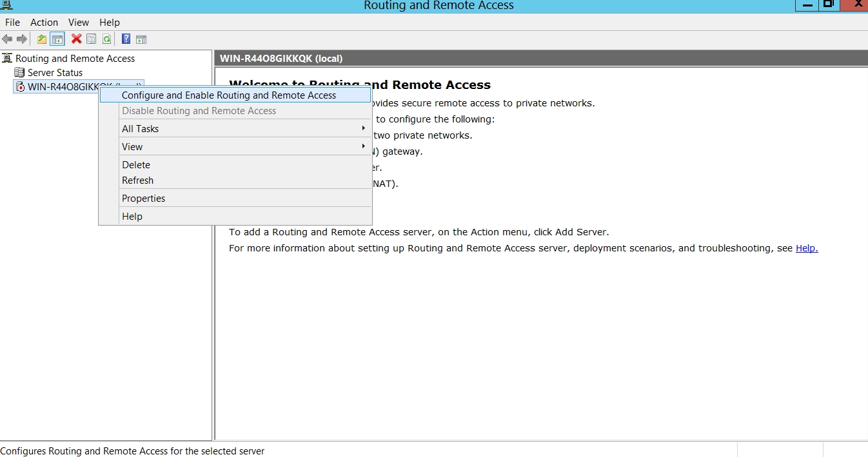Select the Routing and Remote Access root node
Screen dimensions: 868x457
coord(75,59)
